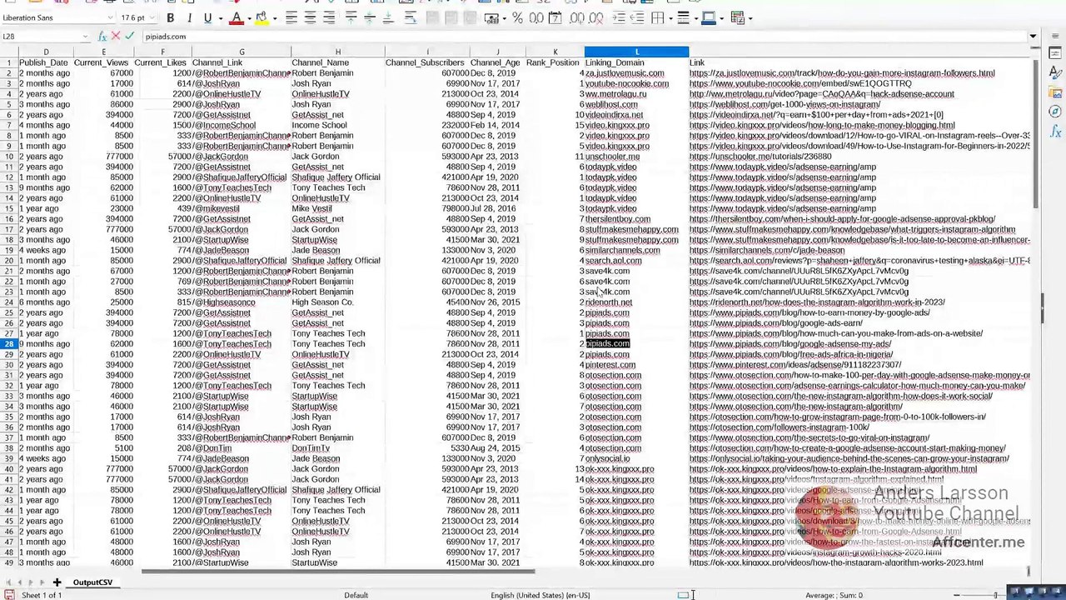Open the font size dropdown
The height and width of the screenshot is (600, 1066).
(151, 17)
